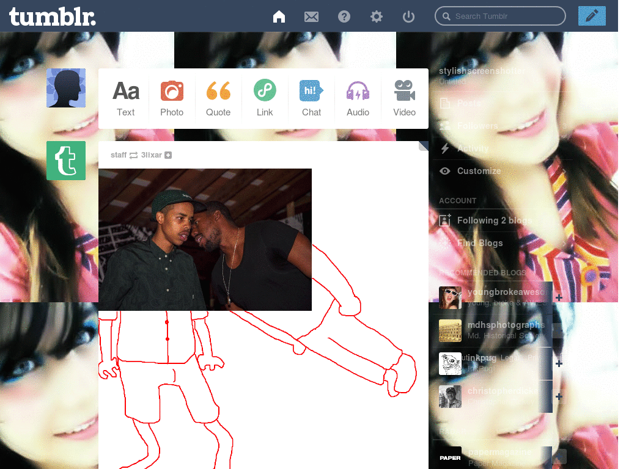Open mdhsphotographs recommended blog
This screenshot has height=469, width=626.
click(x=506, y=325)
